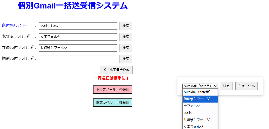269x129 pixels.
Task: Select highlighted 個別添付フォルダ option in dropdown list
Action: pos(200,99)
